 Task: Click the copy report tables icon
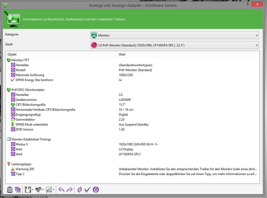pos(18,189)
